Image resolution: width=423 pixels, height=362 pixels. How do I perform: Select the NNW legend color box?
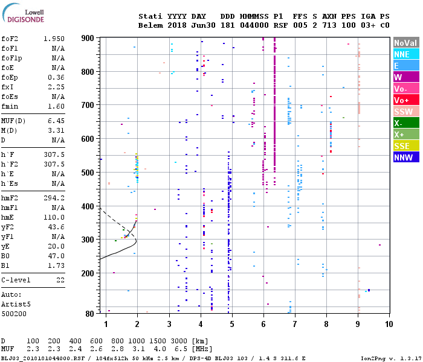[x=406, y=157]
